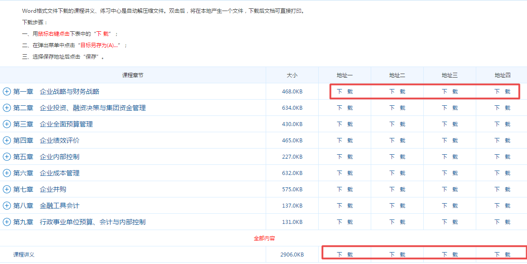The height and width of the screenshot is (264, 527).
Task: Click the plus icon beside 第六章 企业成本管理
Action: [x=7, y=173]
